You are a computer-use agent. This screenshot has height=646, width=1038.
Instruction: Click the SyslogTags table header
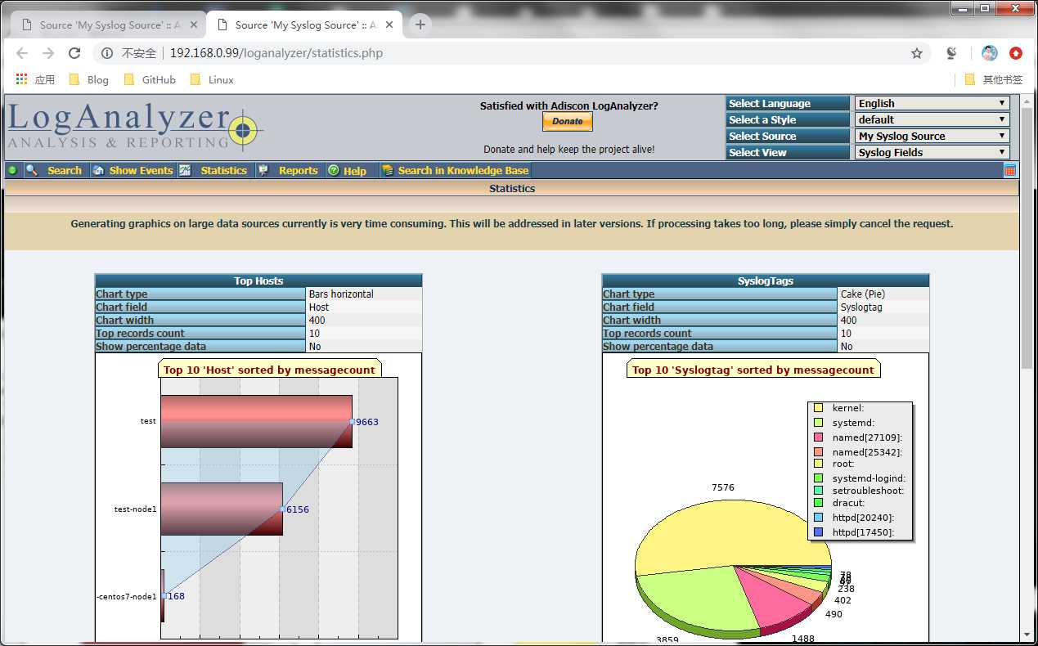pyautogui.click(x=766, y=280)
